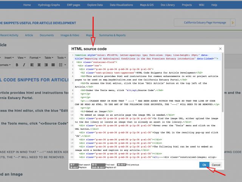The width and height of the screenshot is (242, 182).
Task: Click the Code Snippets for Article heading in editor
Action: coord(34,80)
